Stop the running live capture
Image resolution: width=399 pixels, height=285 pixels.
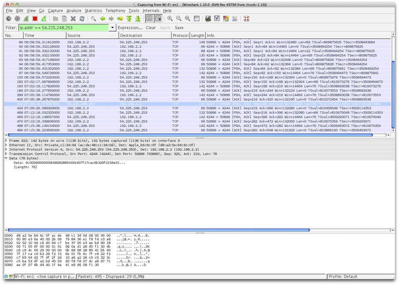point(35,18)
